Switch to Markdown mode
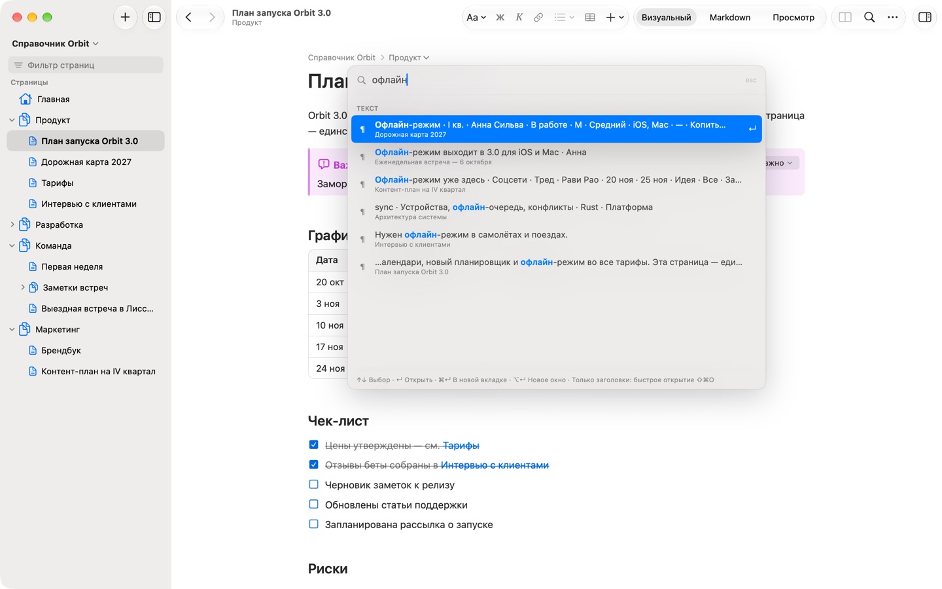 pos(730,18)
